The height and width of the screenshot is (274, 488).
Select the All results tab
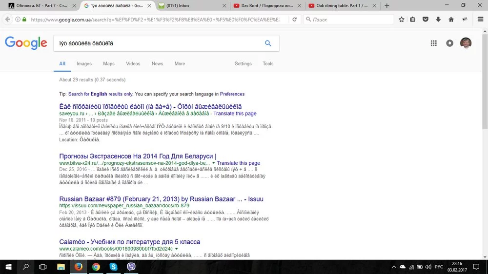point(62,63)
